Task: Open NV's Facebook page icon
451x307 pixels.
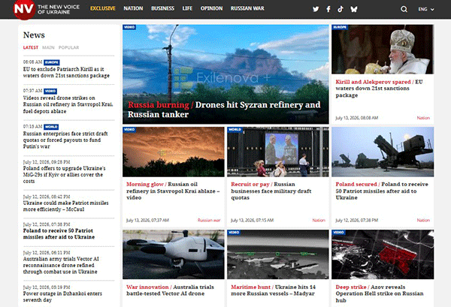Action: 328,9
